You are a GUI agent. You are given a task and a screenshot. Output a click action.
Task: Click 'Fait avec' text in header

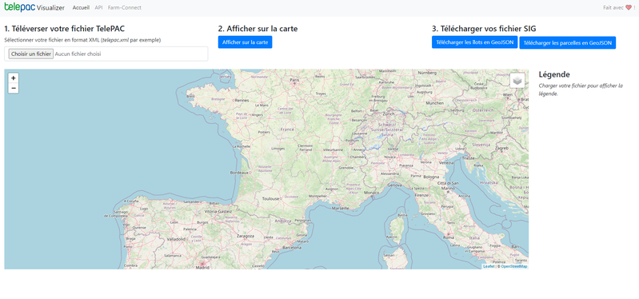pyautogui.click(x=613, y=7)
